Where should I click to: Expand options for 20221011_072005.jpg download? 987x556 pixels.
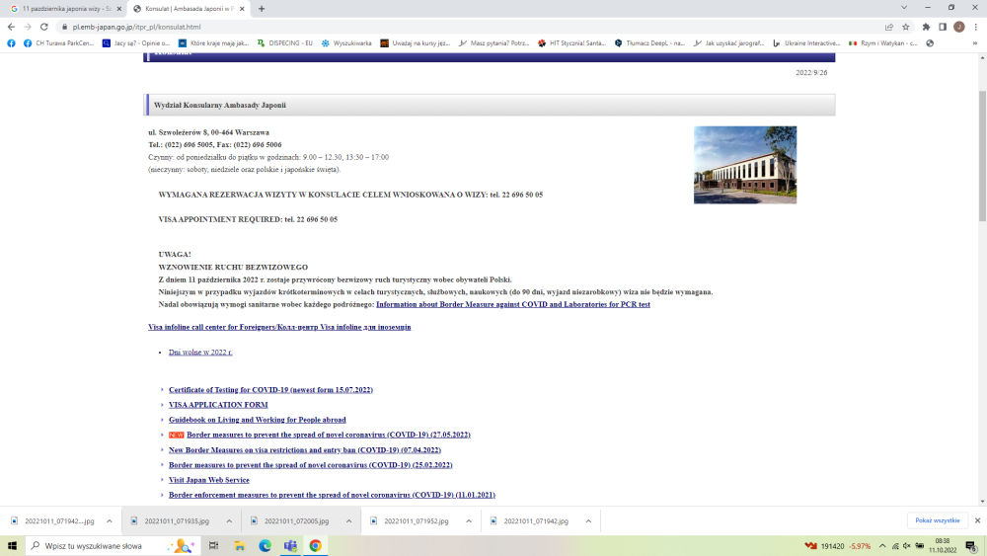[348, 520]
